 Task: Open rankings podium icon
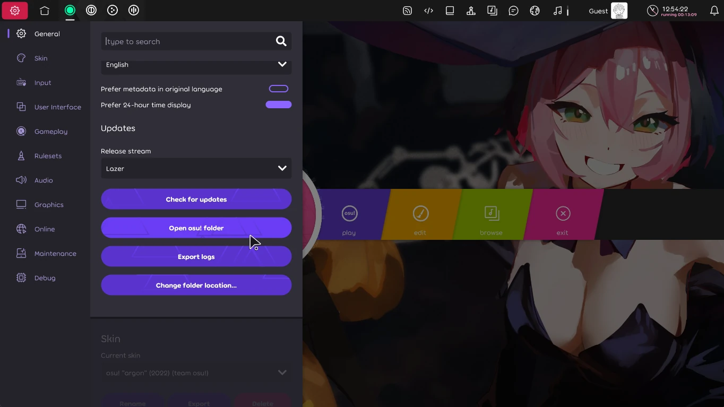tap(471, 11)
